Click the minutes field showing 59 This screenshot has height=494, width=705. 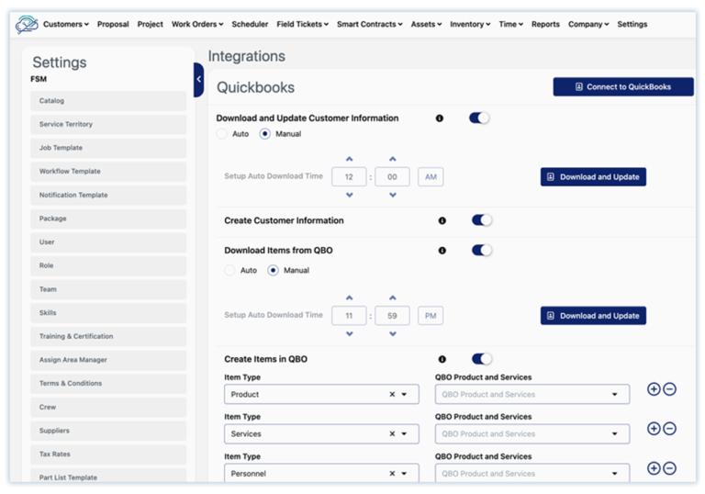pos(392,316)
